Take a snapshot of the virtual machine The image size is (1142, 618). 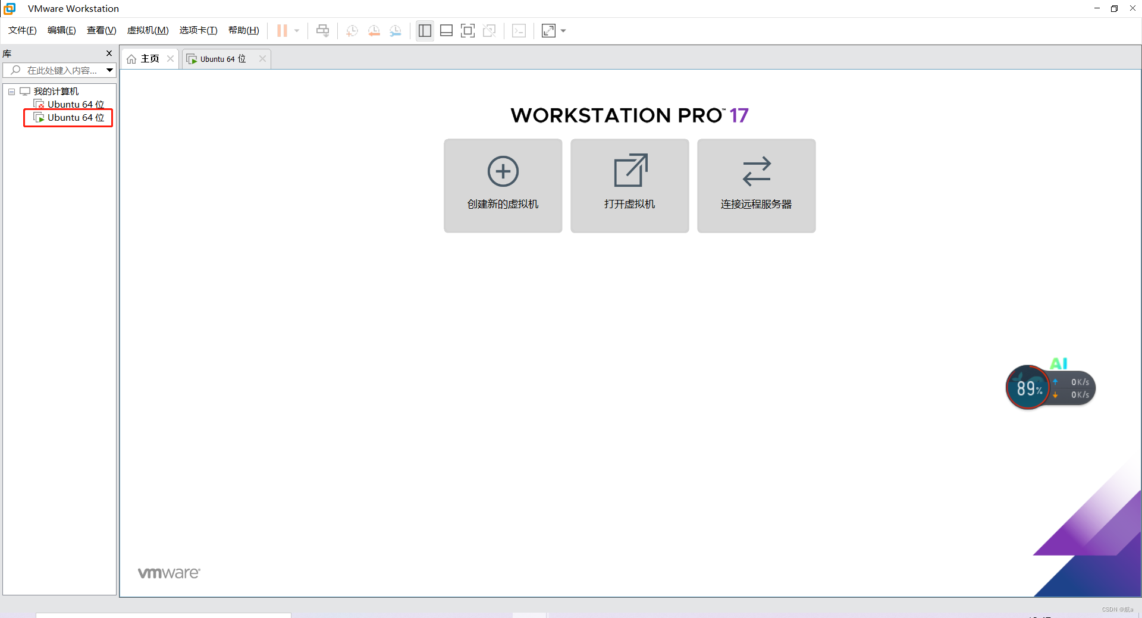[x=352, y=31]
